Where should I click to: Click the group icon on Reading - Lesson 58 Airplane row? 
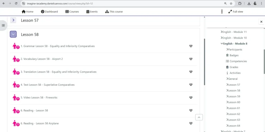[x=191, y=123]
